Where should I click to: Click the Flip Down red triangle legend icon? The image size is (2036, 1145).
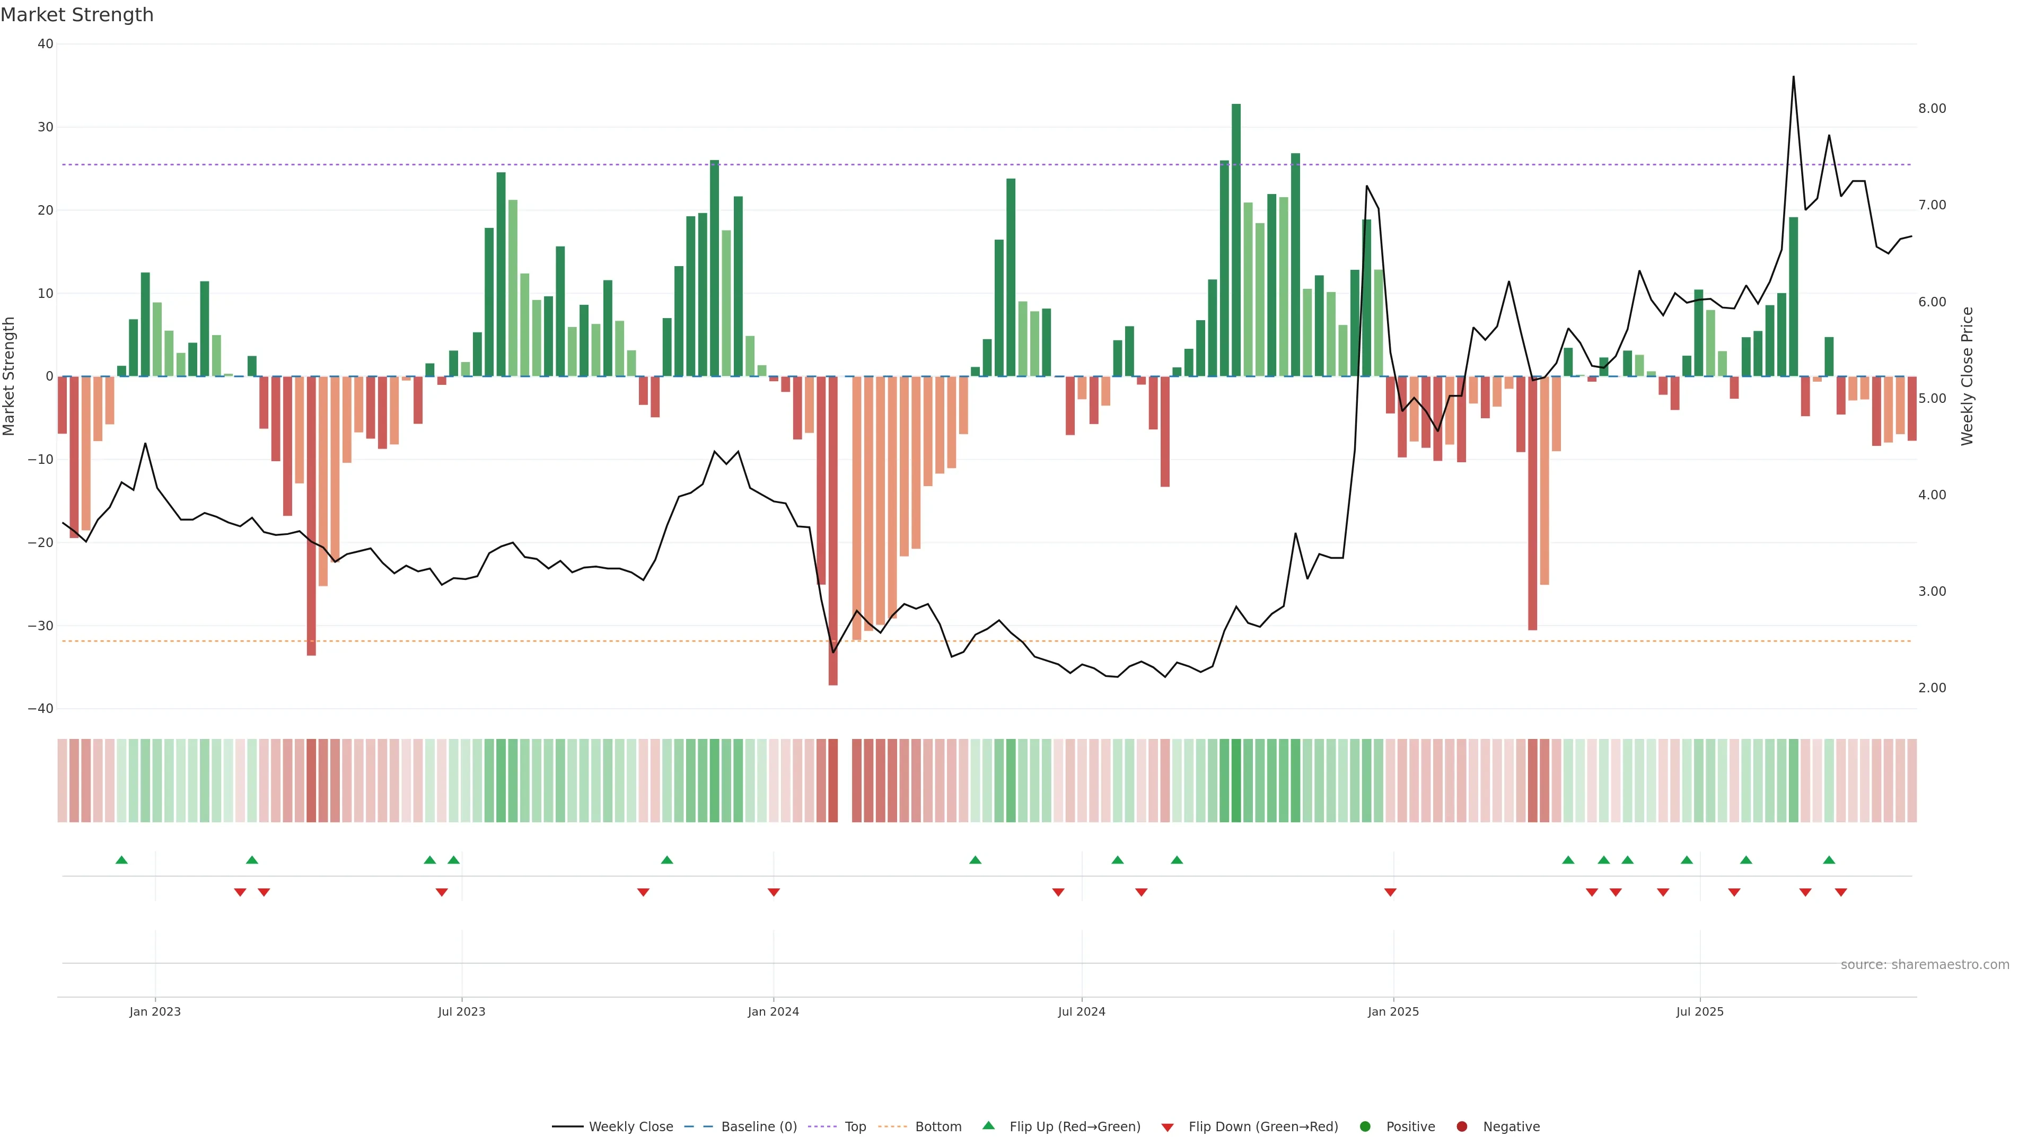(x=1168, y=1127)
